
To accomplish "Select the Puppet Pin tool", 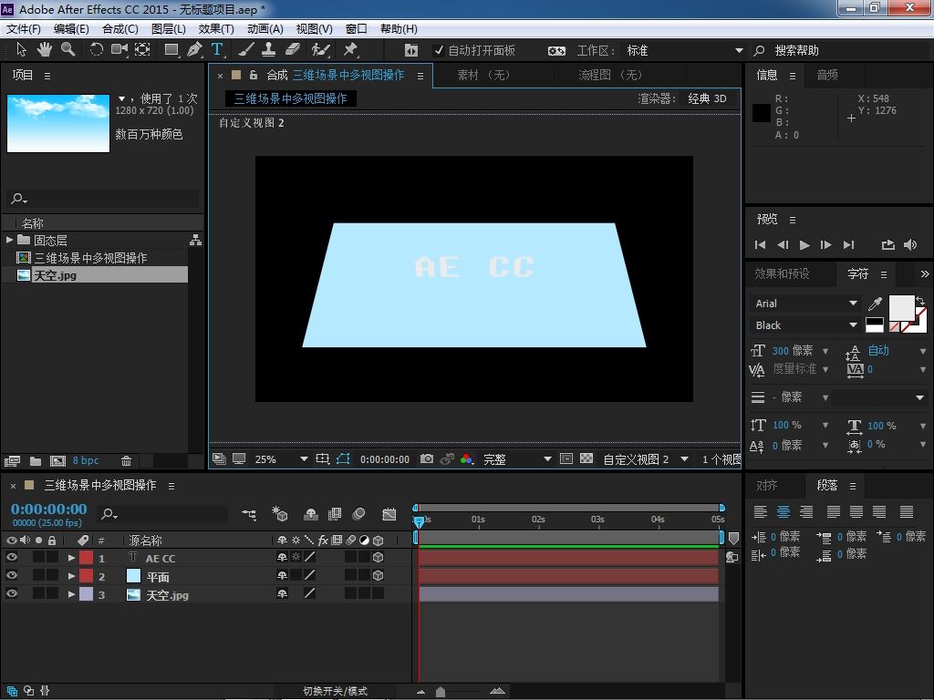I will (350, 50).
